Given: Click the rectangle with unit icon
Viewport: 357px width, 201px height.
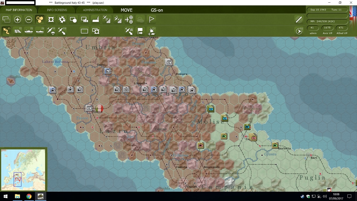Looking at the screenshot, I should click(x=96, y=31).
